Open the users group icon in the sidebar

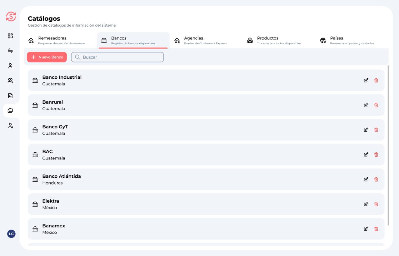10,81
